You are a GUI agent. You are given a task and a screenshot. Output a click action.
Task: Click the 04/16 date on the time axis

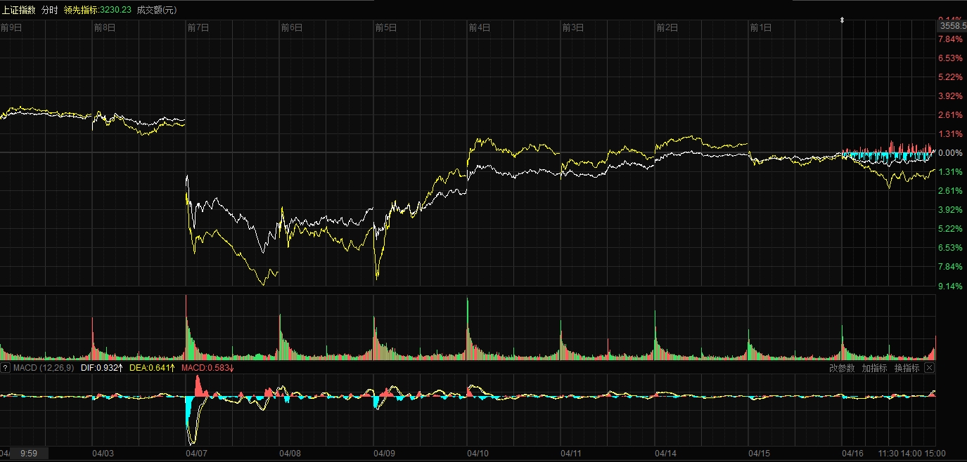853,454
